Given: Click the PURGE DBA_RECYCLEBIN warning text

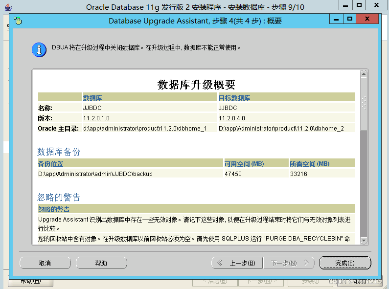Looking at the screenshot, I should [x=194, y=239].
